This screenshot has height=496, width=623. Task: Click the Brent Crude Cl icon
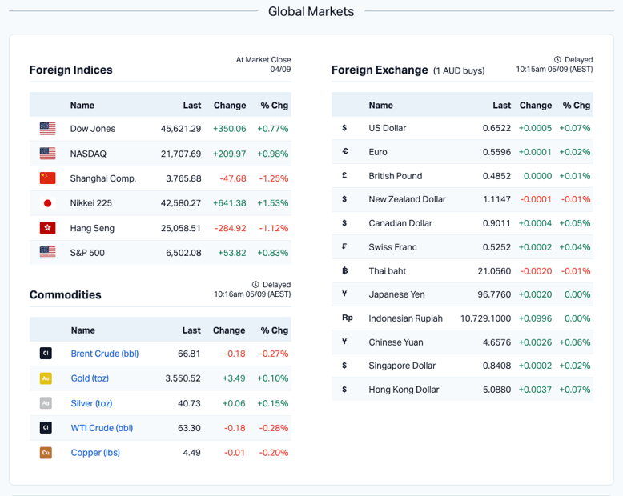pos(46,354)
